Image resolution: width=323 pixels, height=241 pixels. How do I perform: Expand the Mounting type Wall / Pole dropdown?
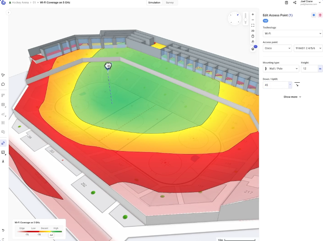[x=281, y=69]
